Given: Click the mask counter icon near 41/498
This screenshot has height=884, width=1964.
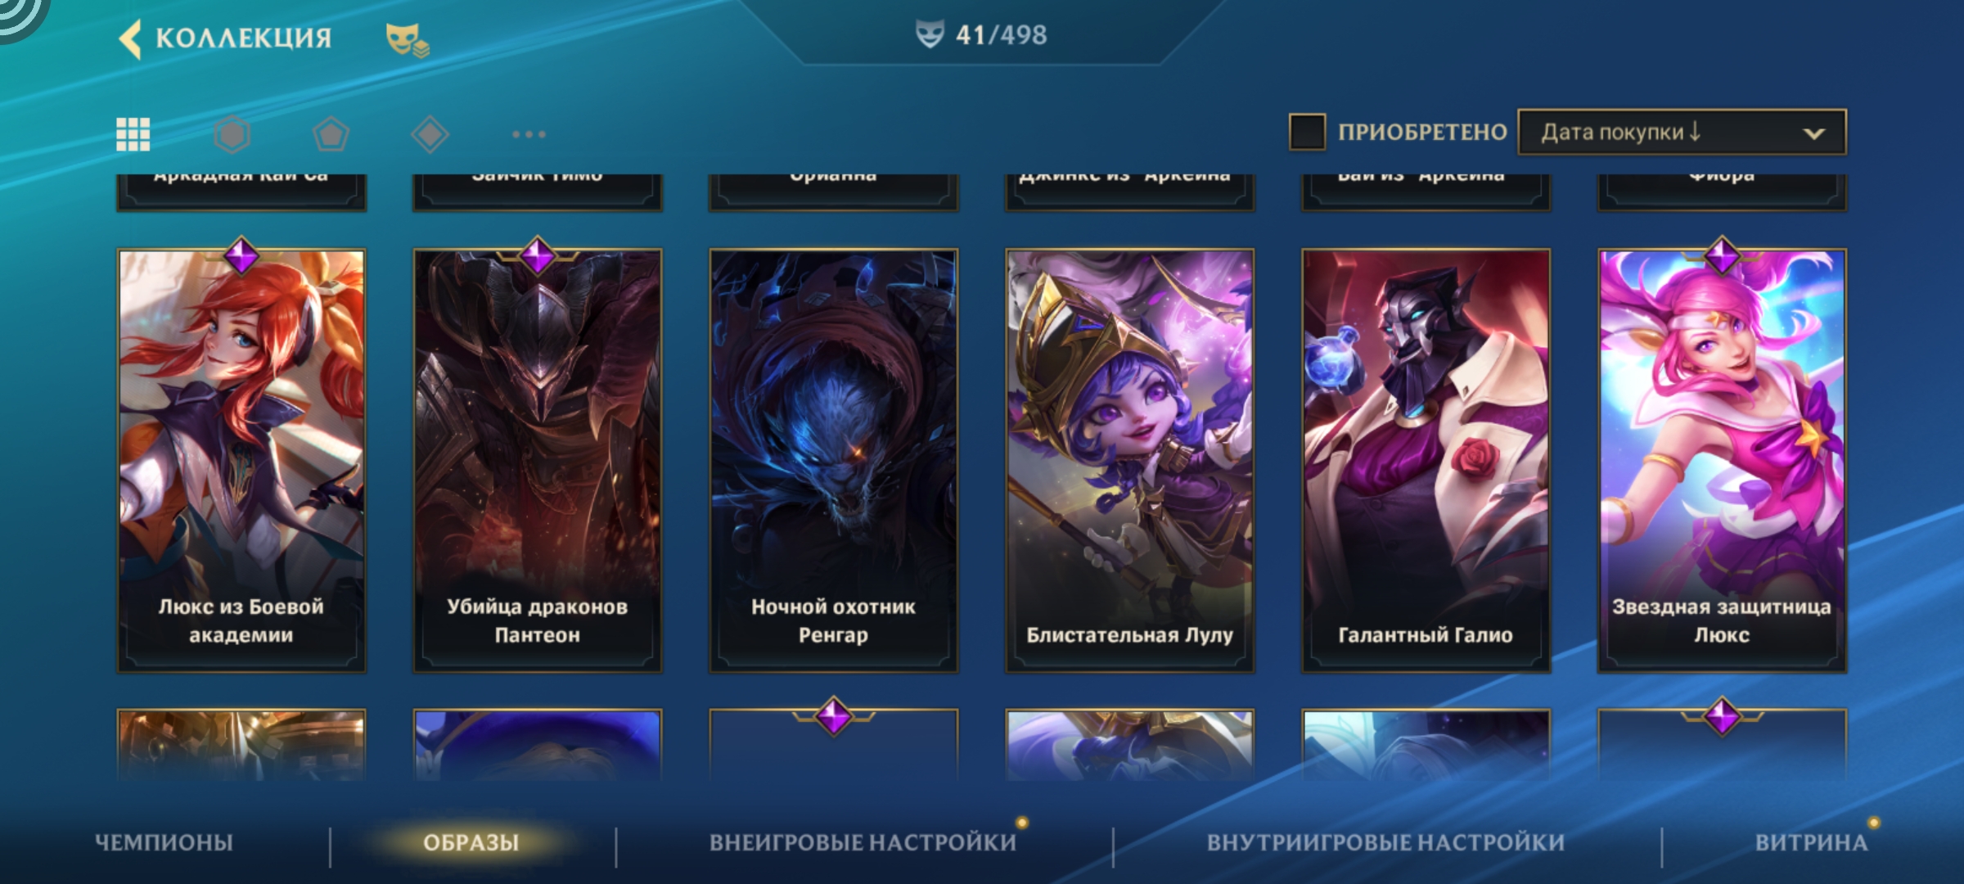Looking at the screenshot, I should pos(930,34).
